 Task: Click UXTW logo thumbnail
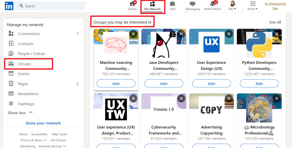click(x=116, y=109)
